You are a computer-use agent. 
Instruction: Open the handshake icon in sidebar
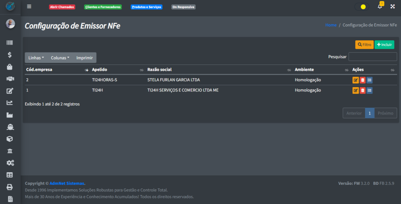(10, 79)
